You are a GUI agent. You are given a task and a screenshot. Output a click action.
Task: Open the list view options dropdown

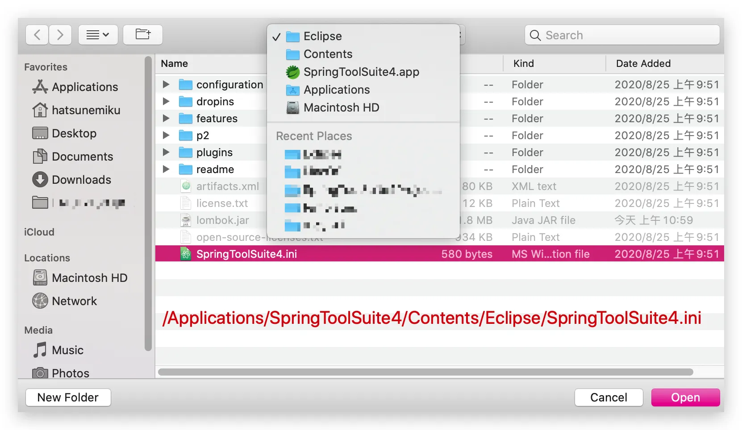98,35
